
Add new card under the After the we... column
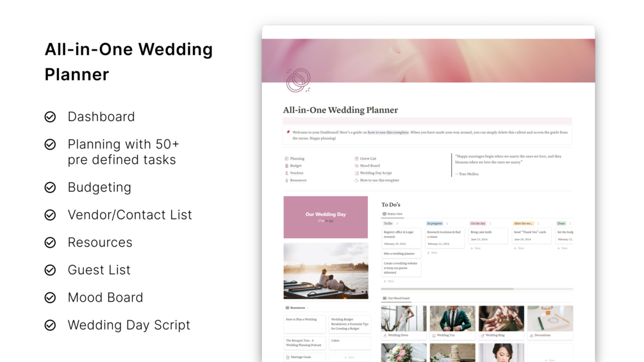point(519,249)
